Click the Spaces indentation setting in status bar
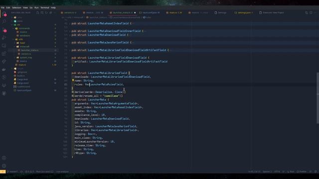Image resolution: width=319 pixels, height=179 pixels. pyautogui.click(x=267, y=172)
